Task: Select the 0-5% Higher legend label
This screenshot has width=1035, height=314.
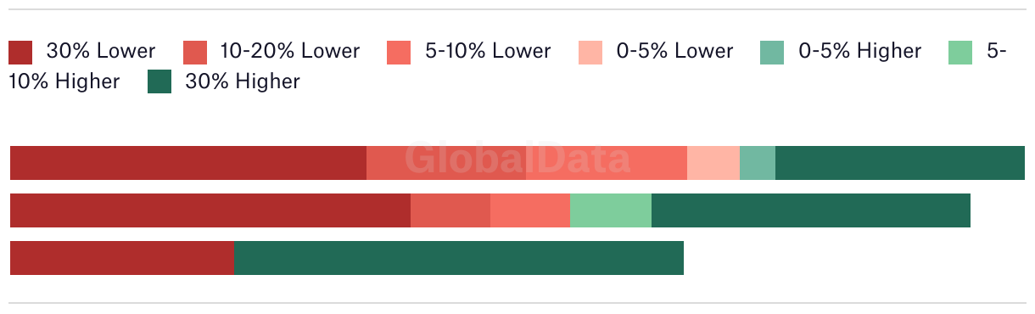Action: 860,51
